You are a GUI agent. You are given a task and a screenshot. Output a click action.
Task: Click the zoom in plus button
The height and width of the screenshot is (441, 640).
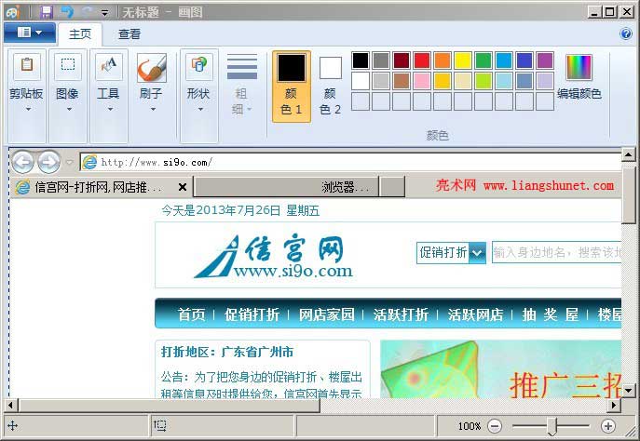pyautogui.click(x=607, y=426)
